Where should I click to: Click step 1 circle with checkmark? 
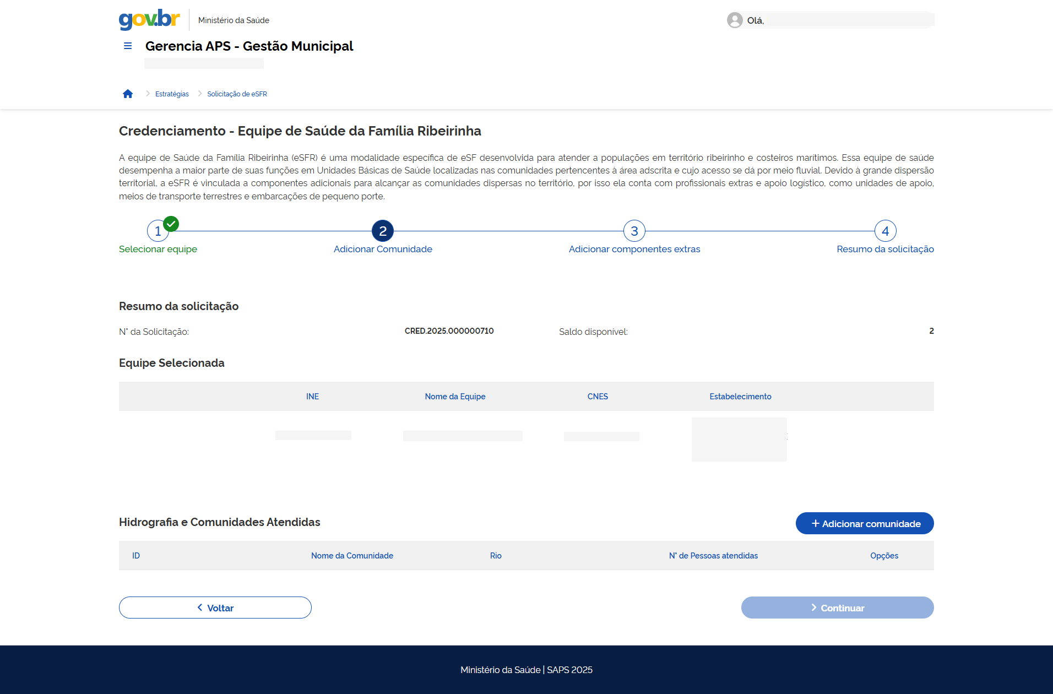click(158, 231)
